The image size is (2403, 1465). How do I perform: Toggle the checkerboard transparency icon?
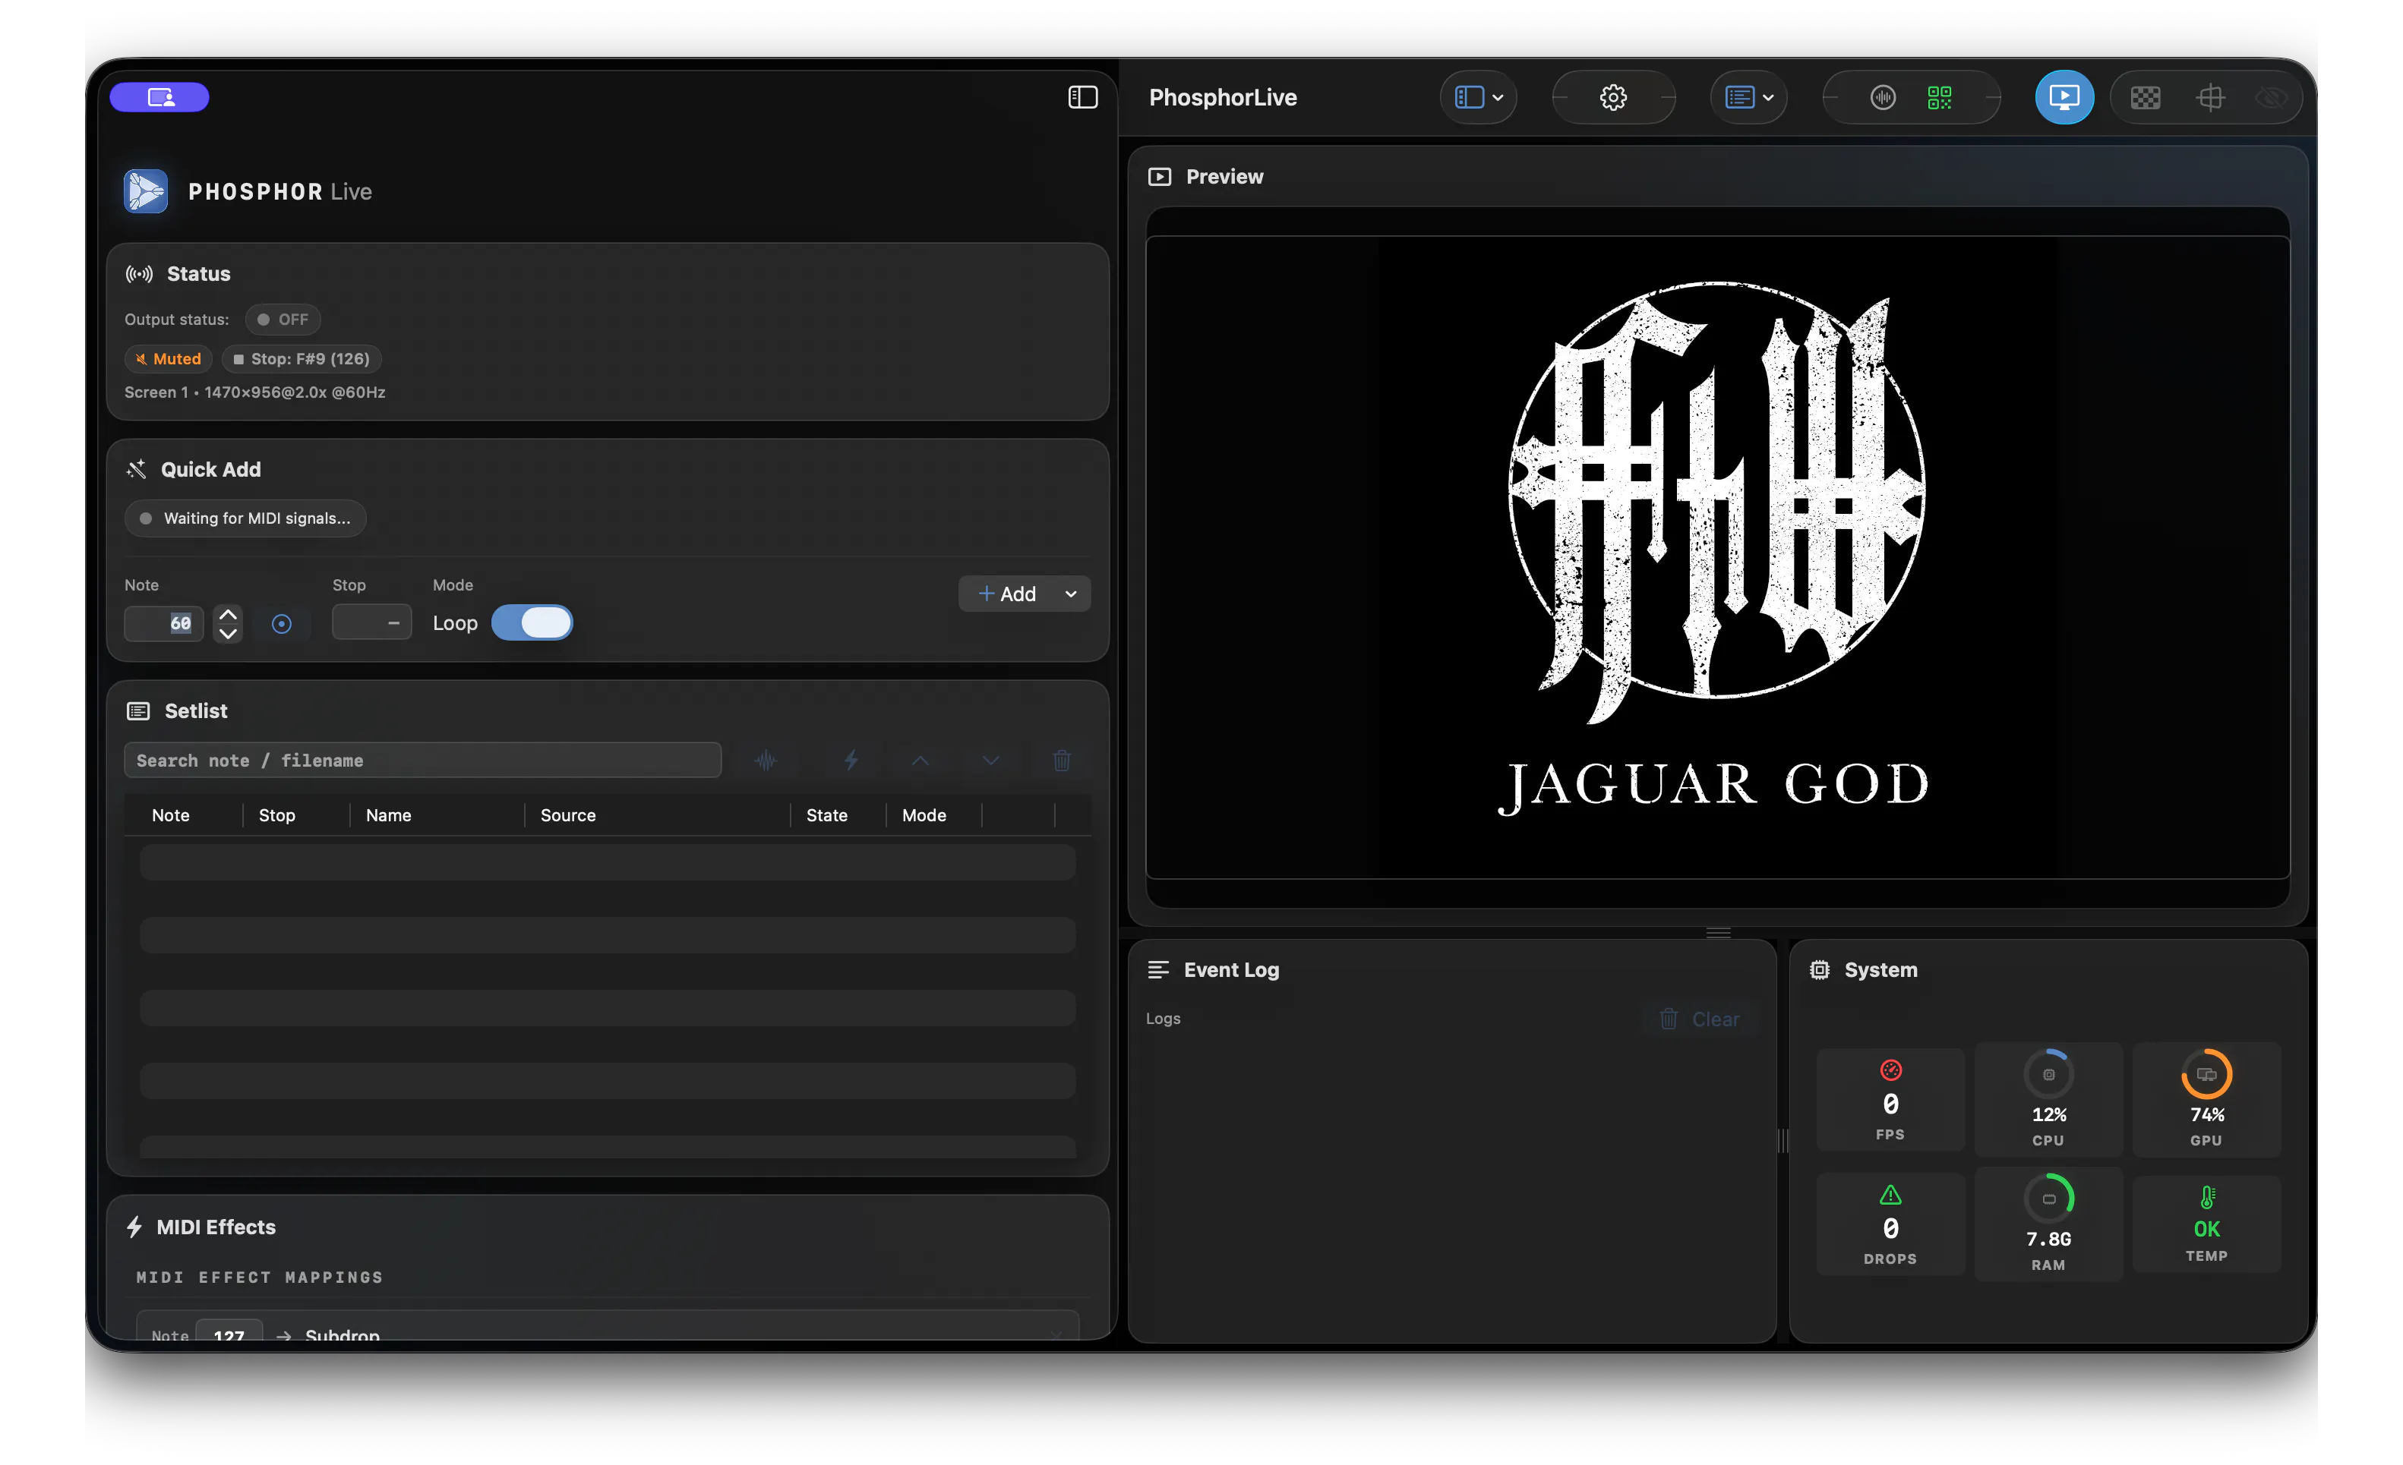coord(2145,97)
